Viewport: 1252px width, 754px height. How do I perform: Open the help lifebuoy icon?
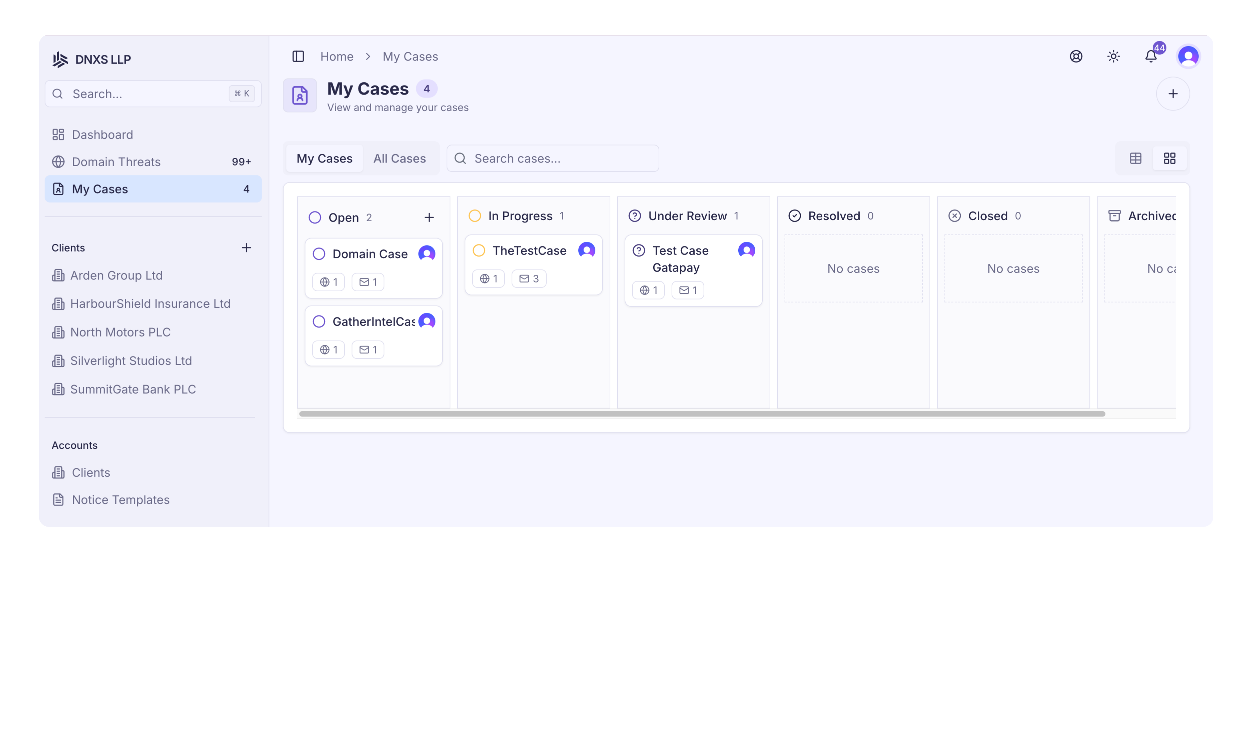click(x=1076, y=56)
